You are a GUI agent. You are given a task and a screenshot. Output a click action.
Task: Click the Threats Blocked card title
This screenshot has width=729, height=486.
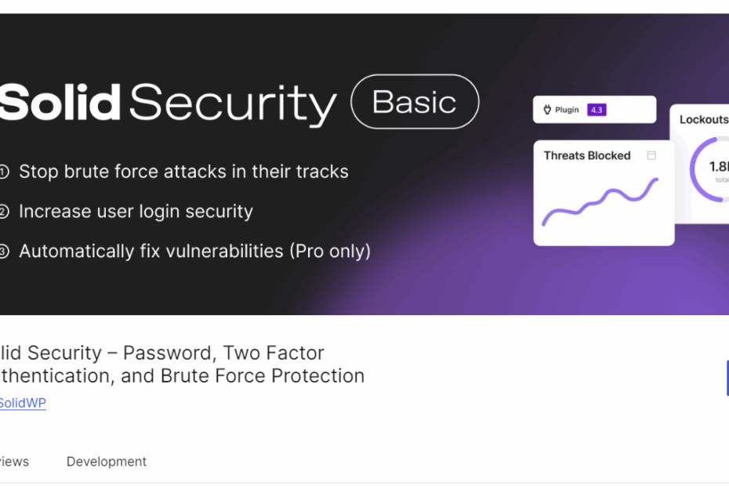coord(587,155)
